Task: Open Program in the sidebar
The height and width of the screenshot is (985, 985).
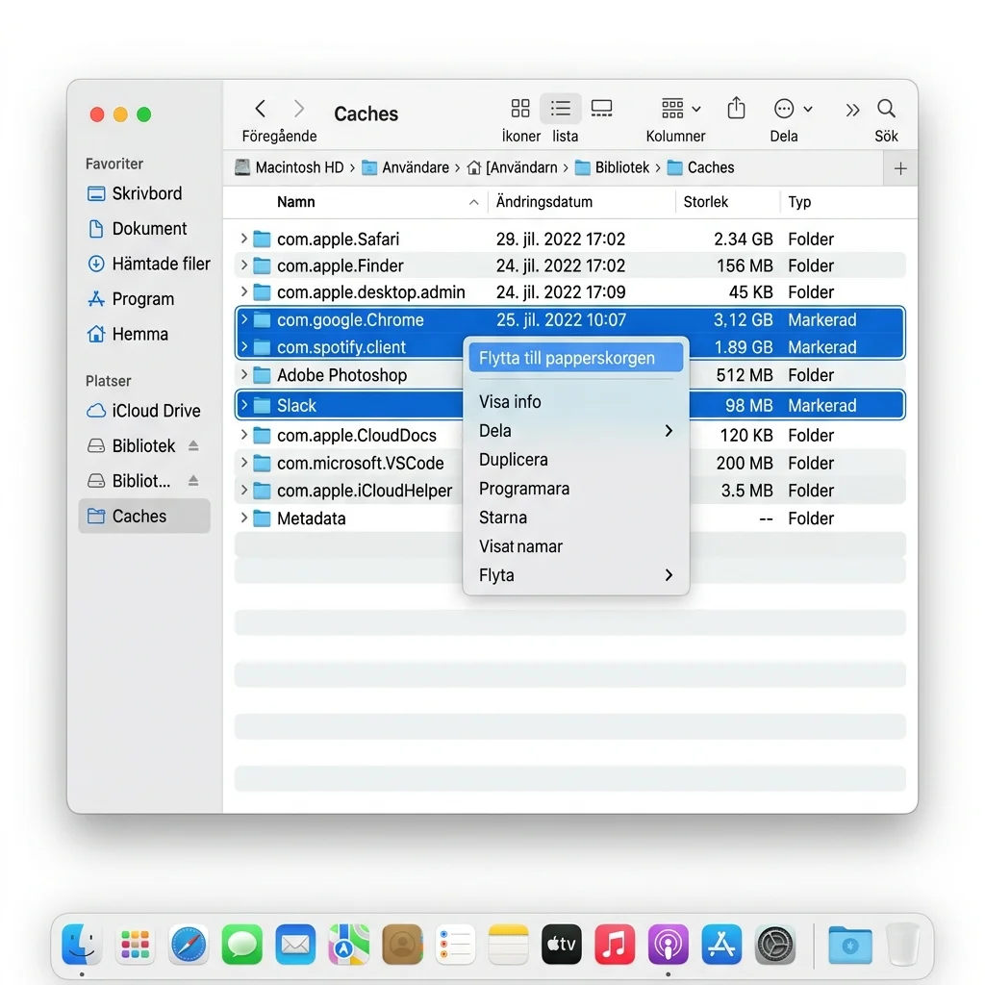Action: [x=146, y=299]
